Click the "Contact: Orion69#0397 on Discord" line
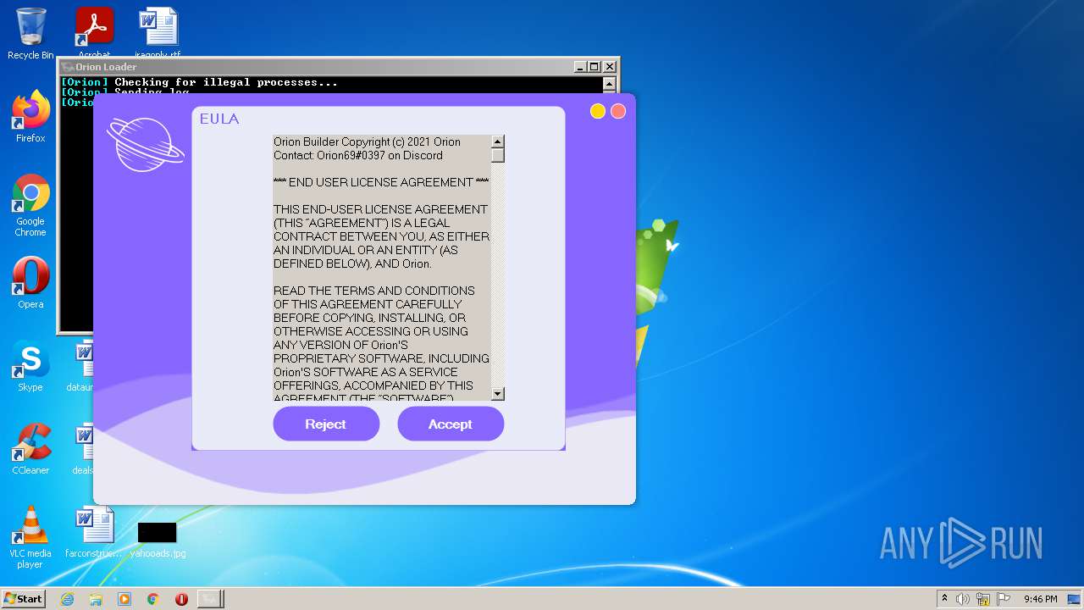Screen dimensions: 1084x610 point(358,155)
